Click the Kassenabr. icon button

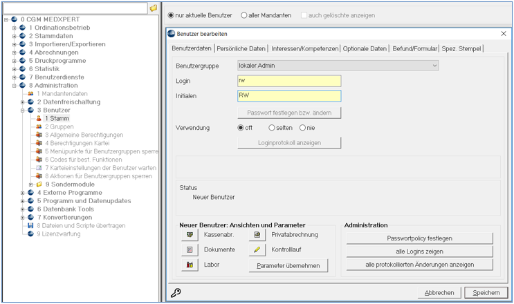pyautogui.click(x=190, y=235)
